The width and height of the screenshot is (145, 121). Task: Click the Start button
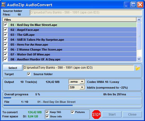(112, 115)
